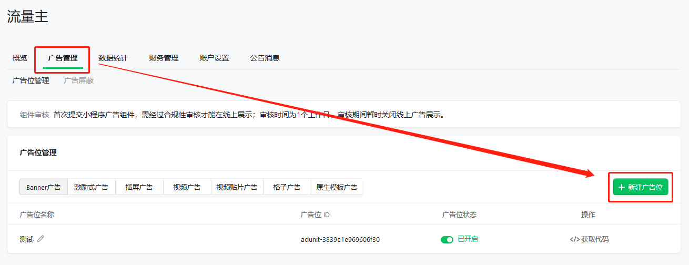Image resolution: width=689 pixels, height=265 pixels.
Task: Pick the 格子广告 ad type
Action: coord(287,187)
